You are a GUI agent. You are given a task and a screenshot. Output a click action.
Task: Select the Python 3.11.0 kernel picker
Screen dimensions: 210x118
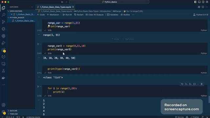coord(200,15)
